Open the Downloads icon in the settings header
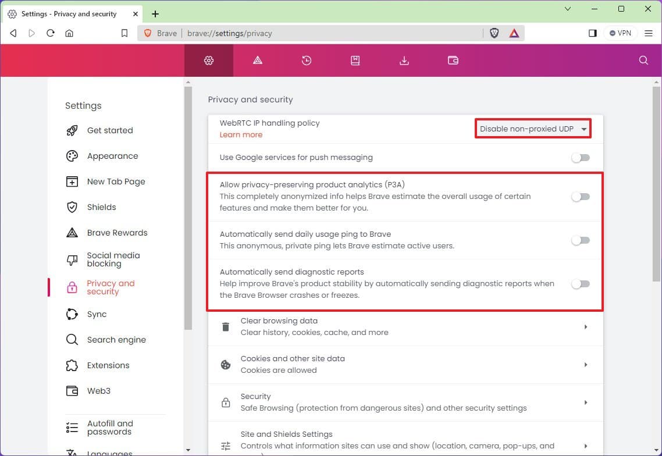The width and height of the screenshot is (662, 456). click(404, 60)
